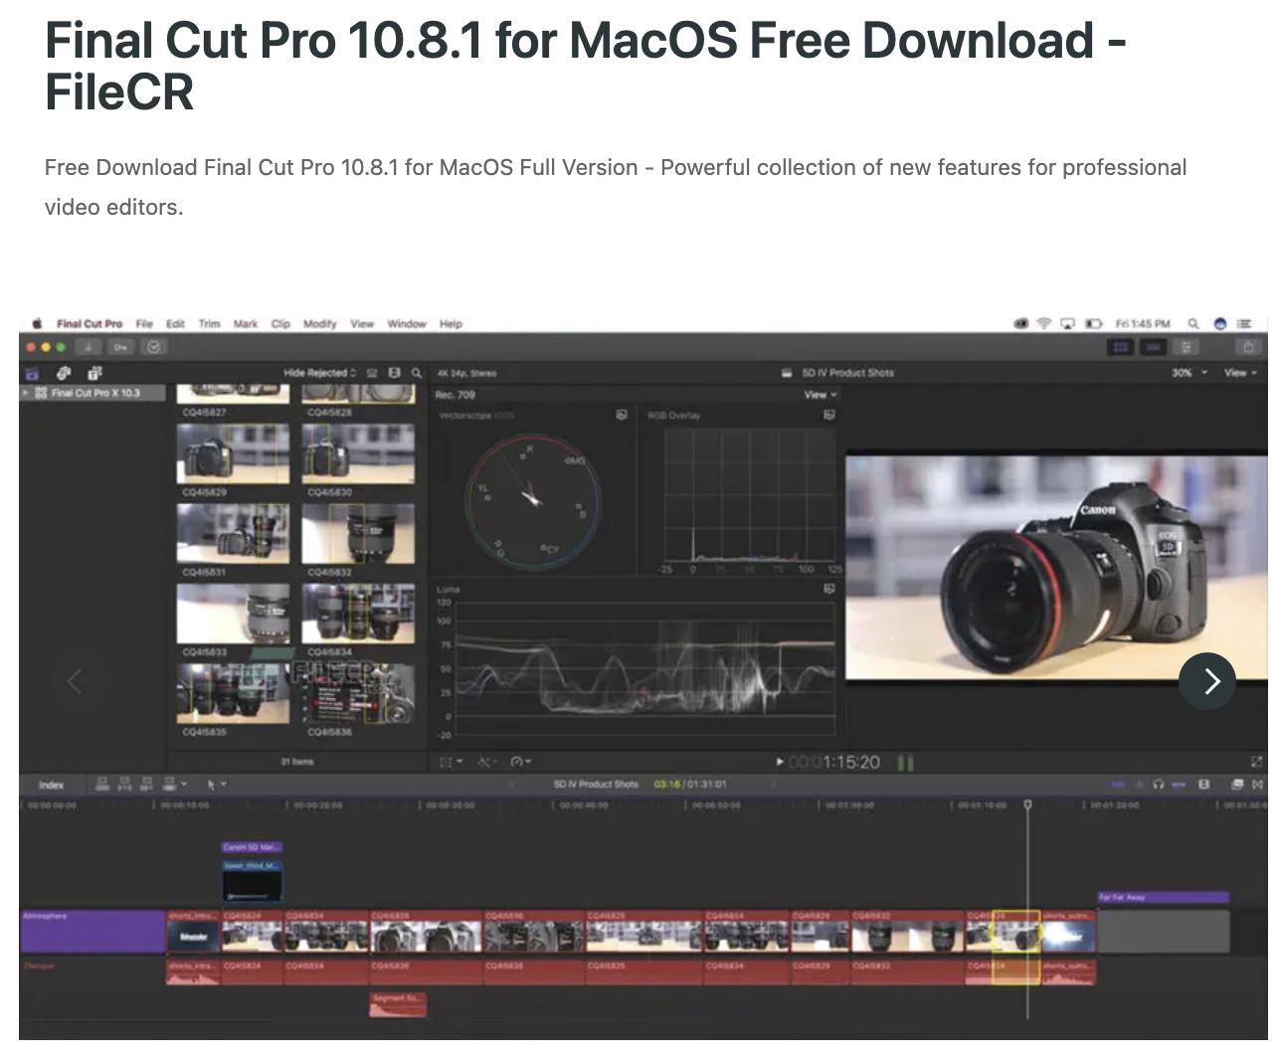Open the Final Cut Pro application menu

tap(90, 324)
